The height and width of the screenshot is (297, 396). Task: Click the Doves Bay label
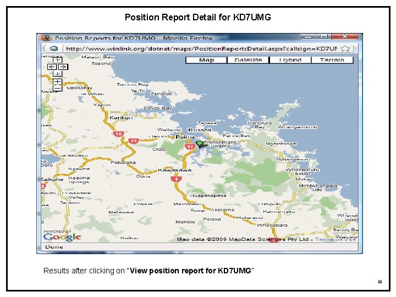158,108
